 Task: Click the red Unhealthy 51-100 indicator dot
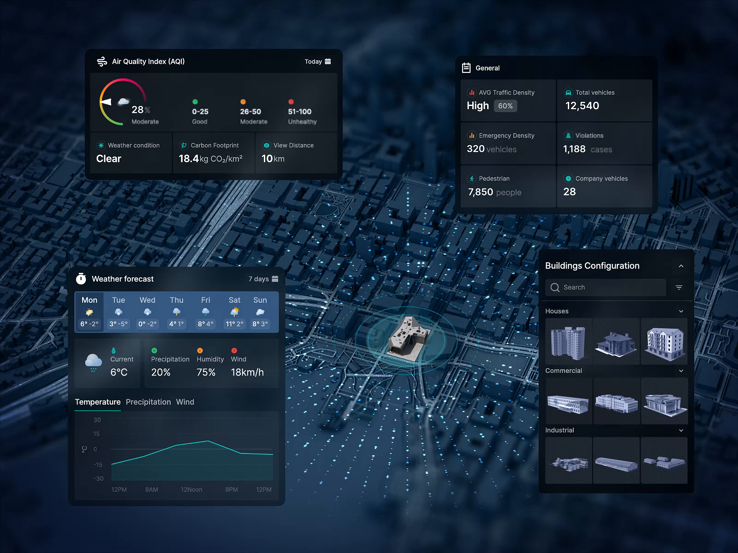coord(291,102)
